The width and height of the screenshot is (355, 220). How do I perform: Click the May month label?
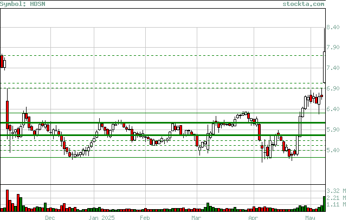310,217
